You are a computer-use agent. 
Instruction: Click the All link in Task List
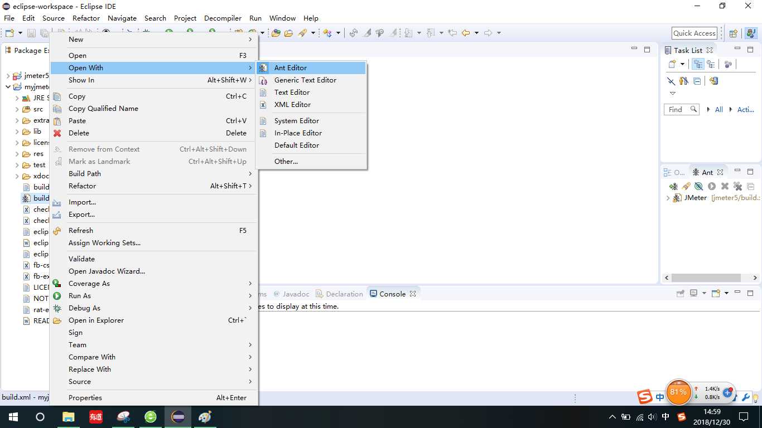(719, 109)
